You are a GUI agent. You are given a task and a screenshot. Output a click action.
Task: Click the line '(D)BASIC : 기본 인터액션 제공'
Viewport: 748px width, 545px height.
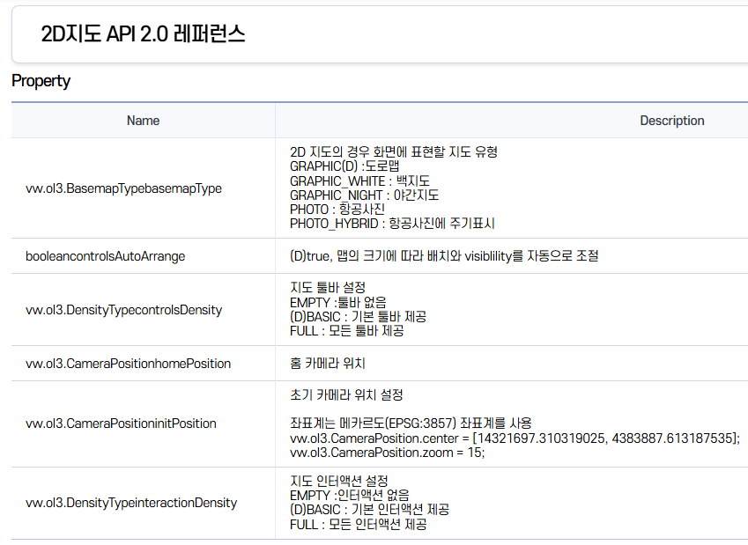pyautogui.click(x=369, y=510)
